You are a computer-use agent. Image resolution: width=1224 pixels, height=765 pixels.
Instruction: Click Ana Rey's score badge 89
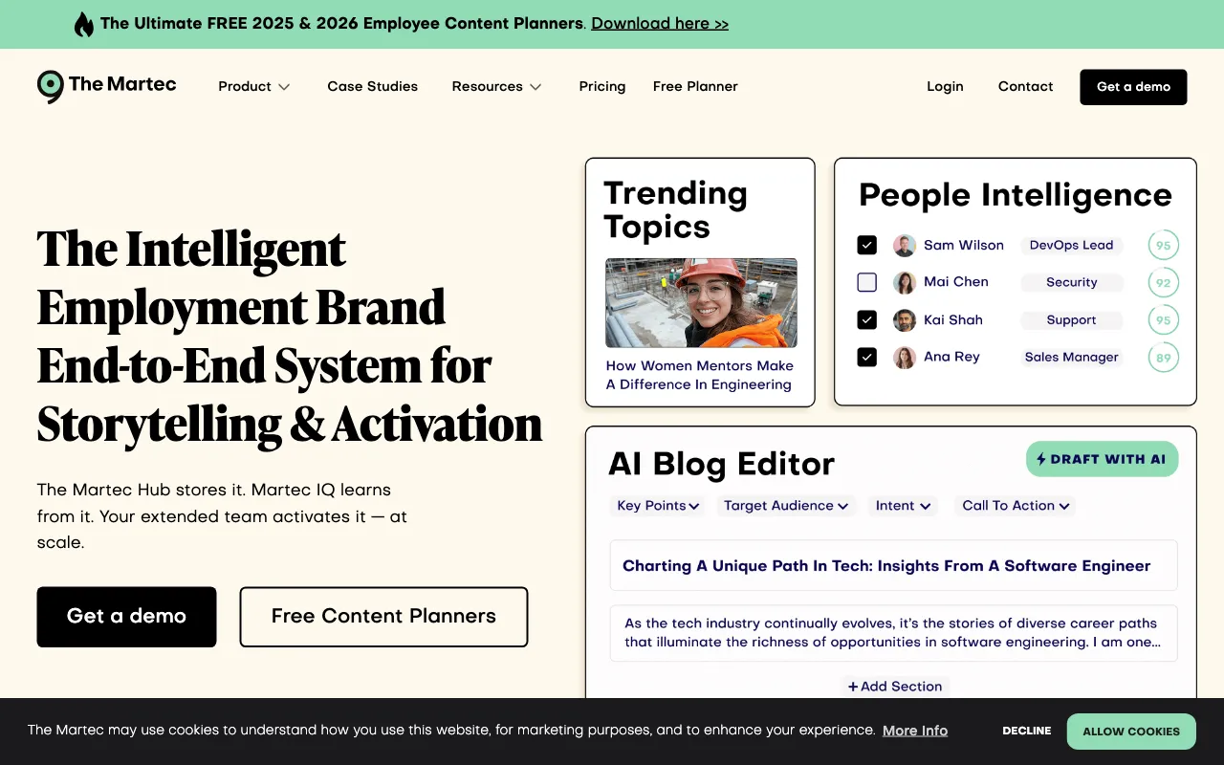(1164, 359)
